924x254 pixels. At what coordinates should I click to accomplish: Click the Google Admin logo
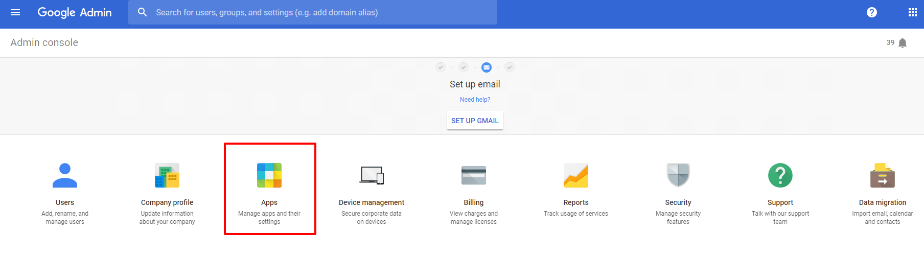(x=75, y=12)
